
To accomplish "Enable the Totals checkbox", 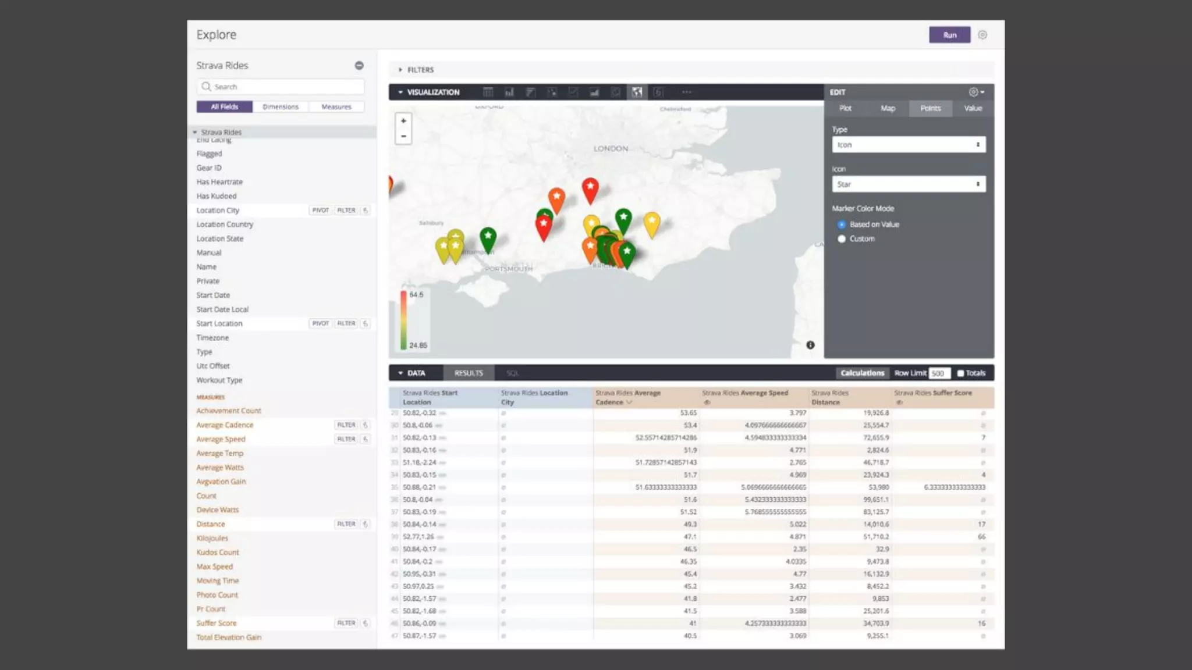I will tap(961, 373).
